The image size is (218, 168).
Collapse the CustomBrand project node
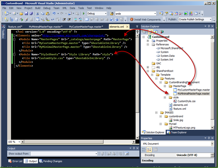144,37
